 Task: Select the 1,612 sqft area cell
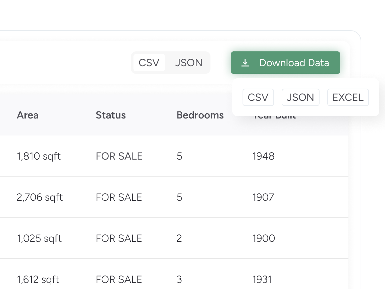[x=38, y=279]
